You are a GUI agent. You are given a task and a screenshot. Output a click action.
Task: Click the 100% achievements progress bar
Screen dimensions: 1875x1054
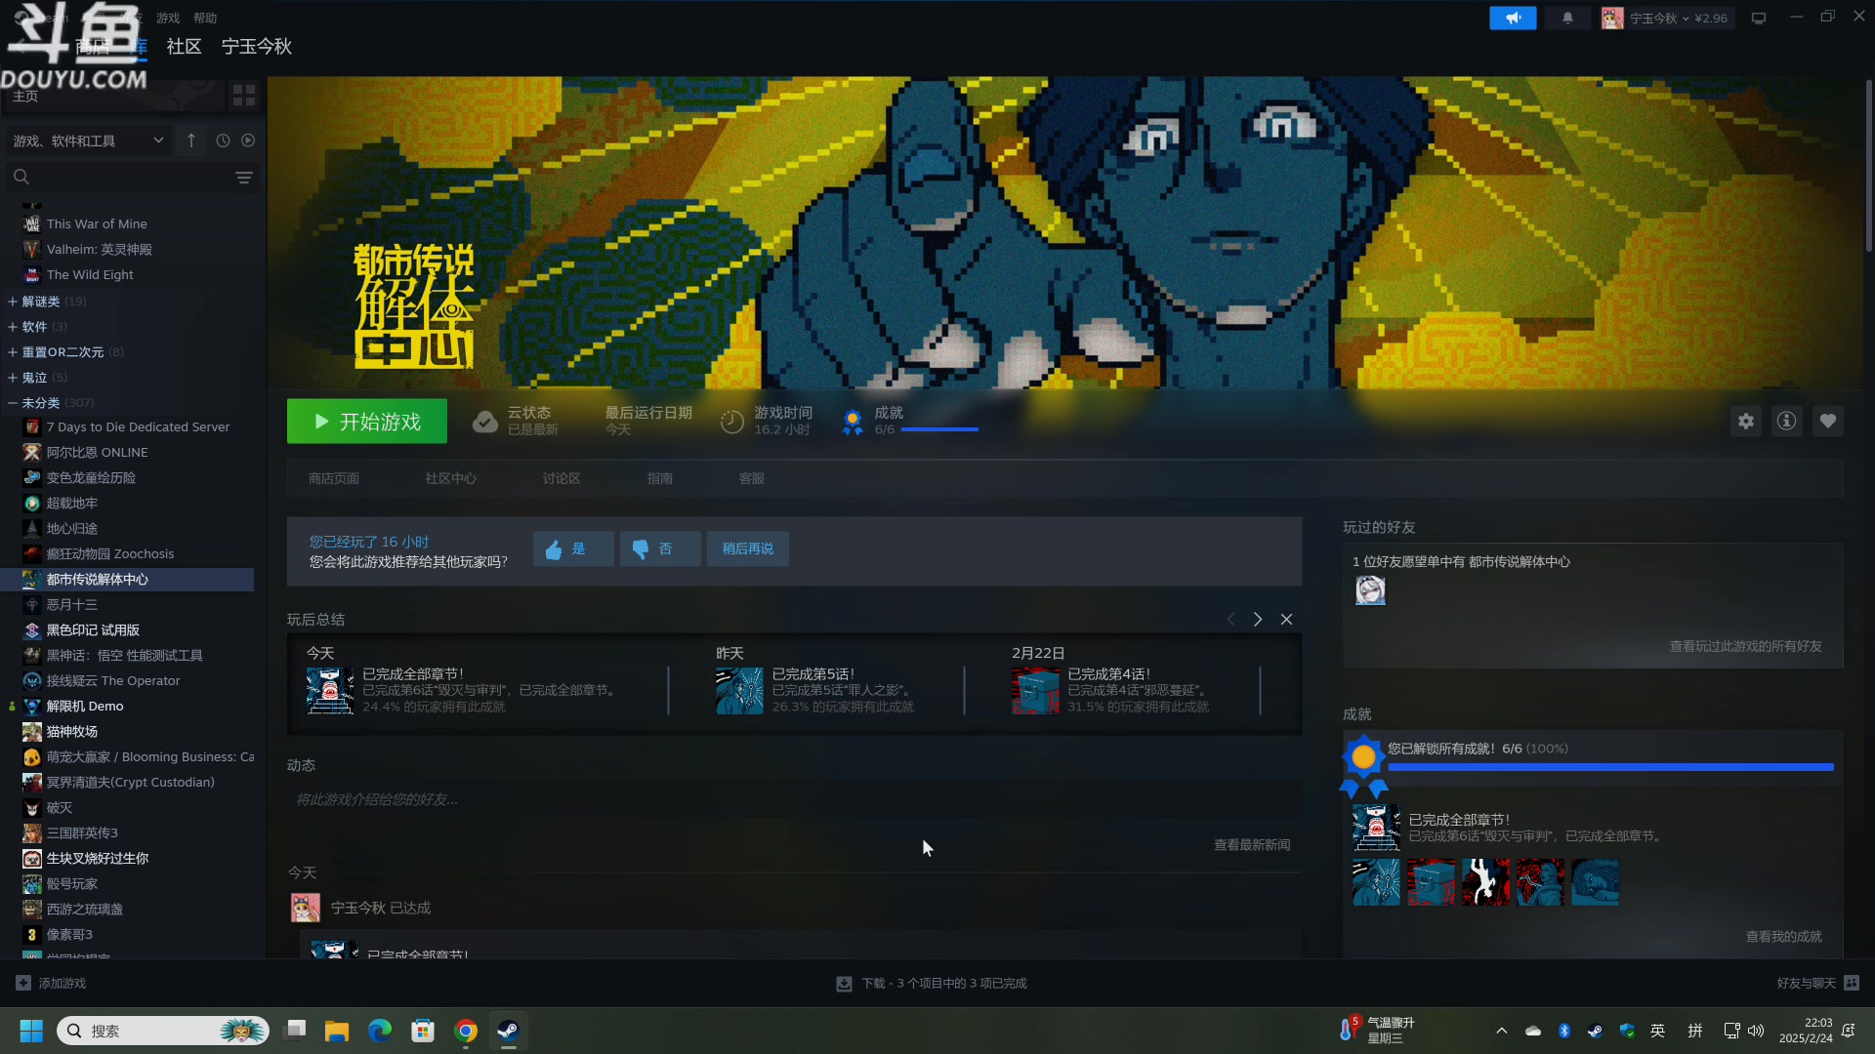point(1610,768)
